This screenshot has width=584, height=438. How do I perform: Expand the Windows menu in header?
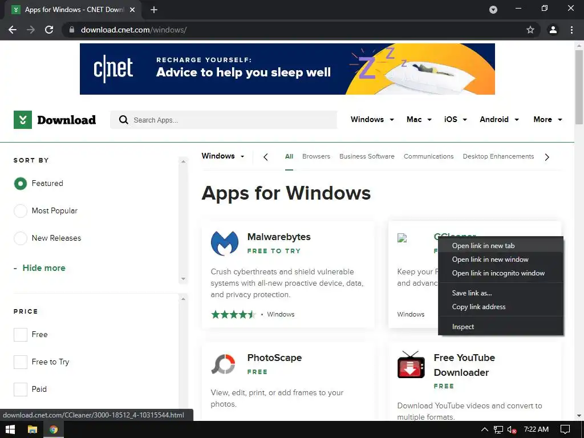point(372,120)
